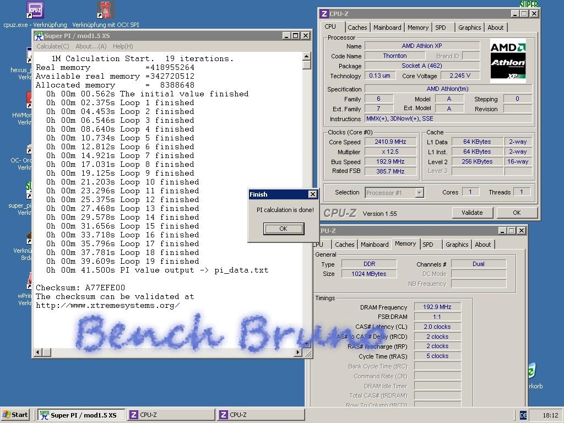This screenshot has height=423, width=564.
Task: Click the Level 2 cache value 256 KBytes
Action: [477, 161]
